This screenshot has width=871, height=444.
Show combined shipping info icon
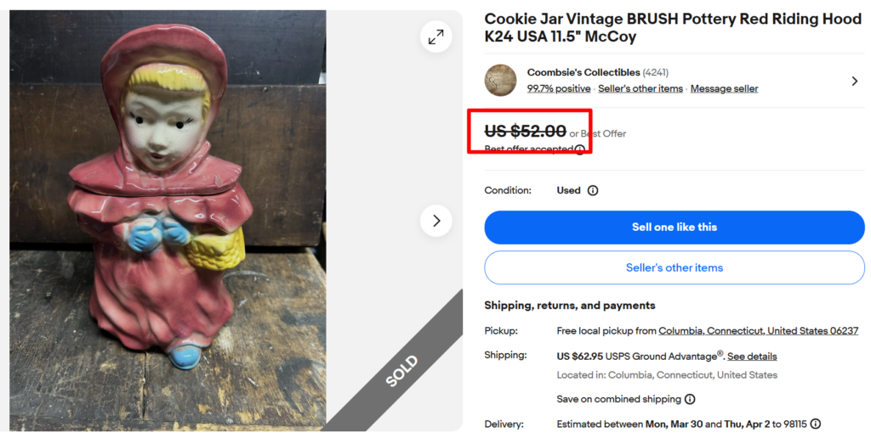(690, 399)
